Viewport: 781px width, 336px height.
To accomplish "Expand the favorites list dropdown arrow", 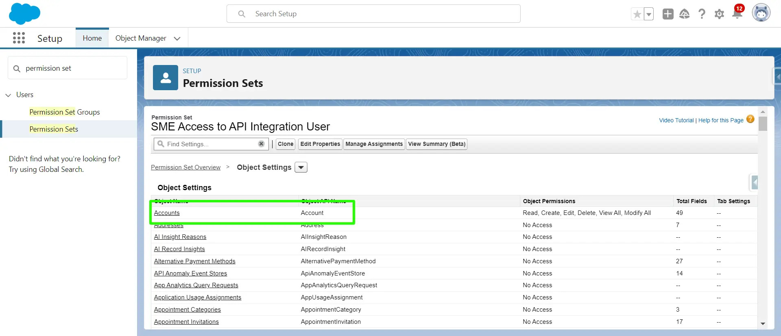I will (x=649, y=14).
